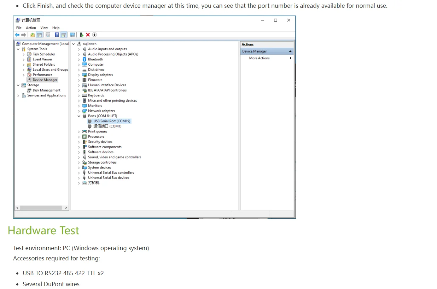This screenshot has height=289, width=437.
Task: Click the blue Back arrow in toolbar
Action: tap(17, 35)
